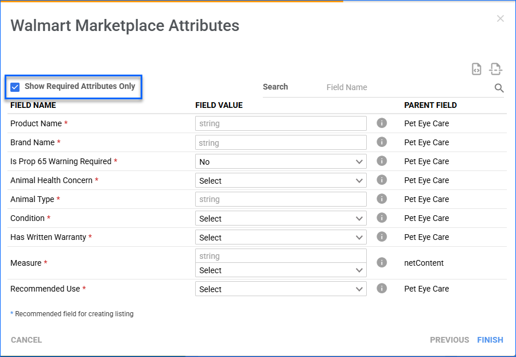Open info icon next to Animal Health Concern

[x=382, y=180]
